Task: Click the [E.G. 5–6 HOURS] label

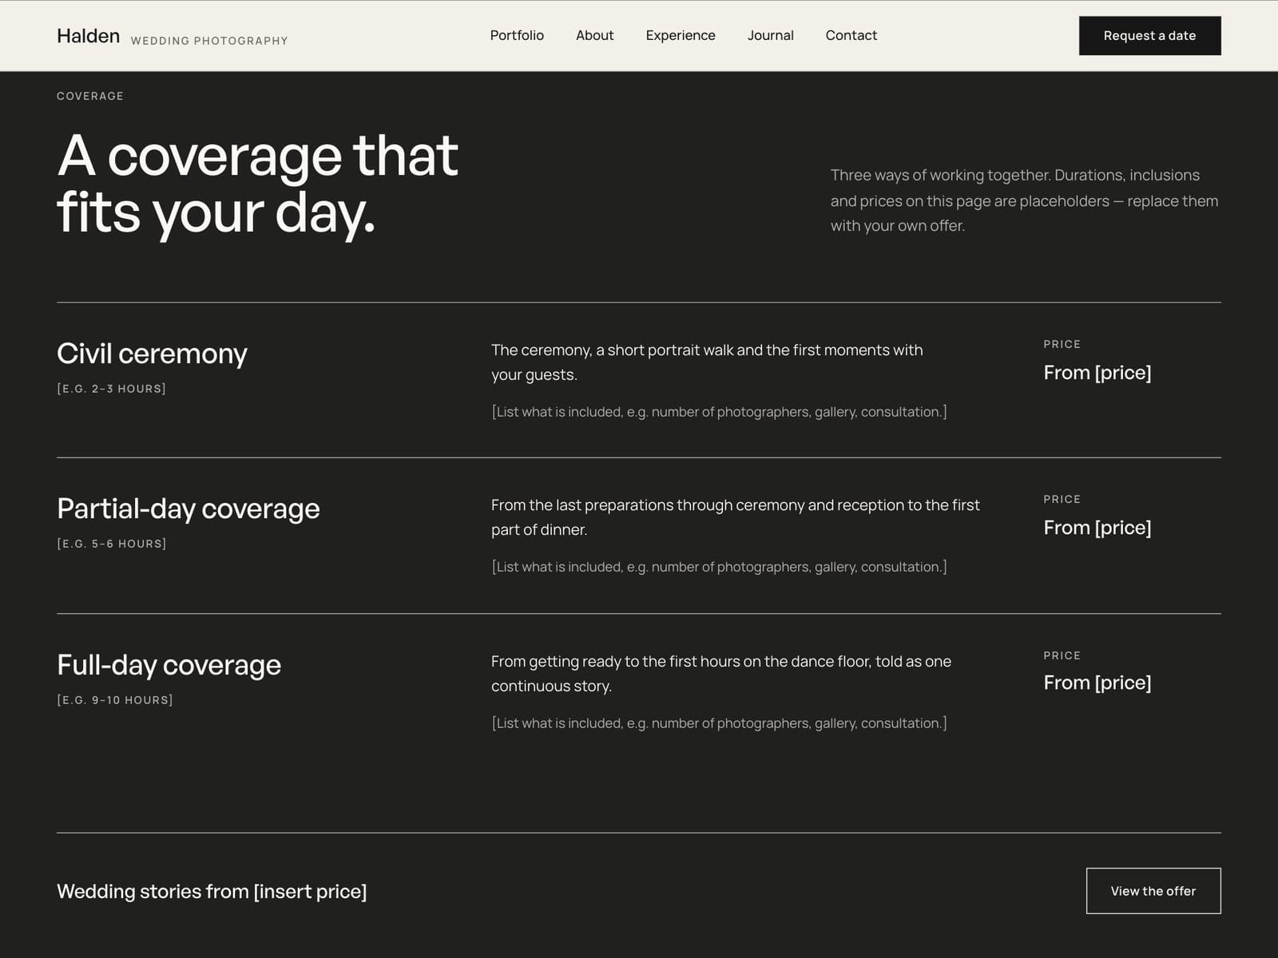Action: 112,544
